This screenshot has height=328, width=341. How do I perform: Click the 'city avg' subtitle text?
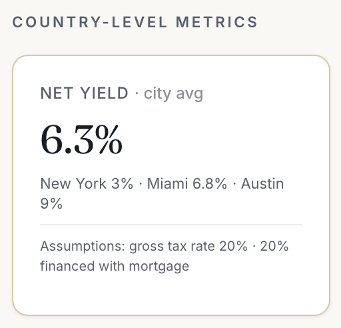tap(173, 94)
